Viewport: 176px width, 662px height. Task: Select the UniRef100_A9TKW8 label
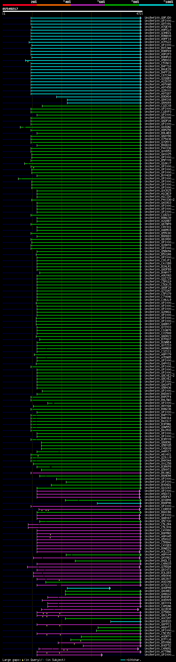[158, 85]
